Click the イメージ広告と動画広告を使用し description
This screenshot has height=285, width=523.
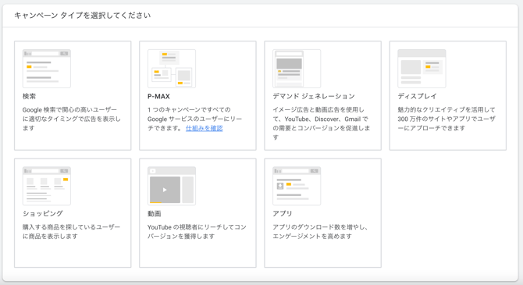tap(321, 123)
